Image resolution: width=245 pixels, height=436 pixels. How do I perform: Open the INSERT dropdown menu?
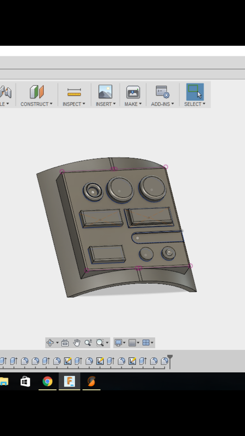coord(106,104)
